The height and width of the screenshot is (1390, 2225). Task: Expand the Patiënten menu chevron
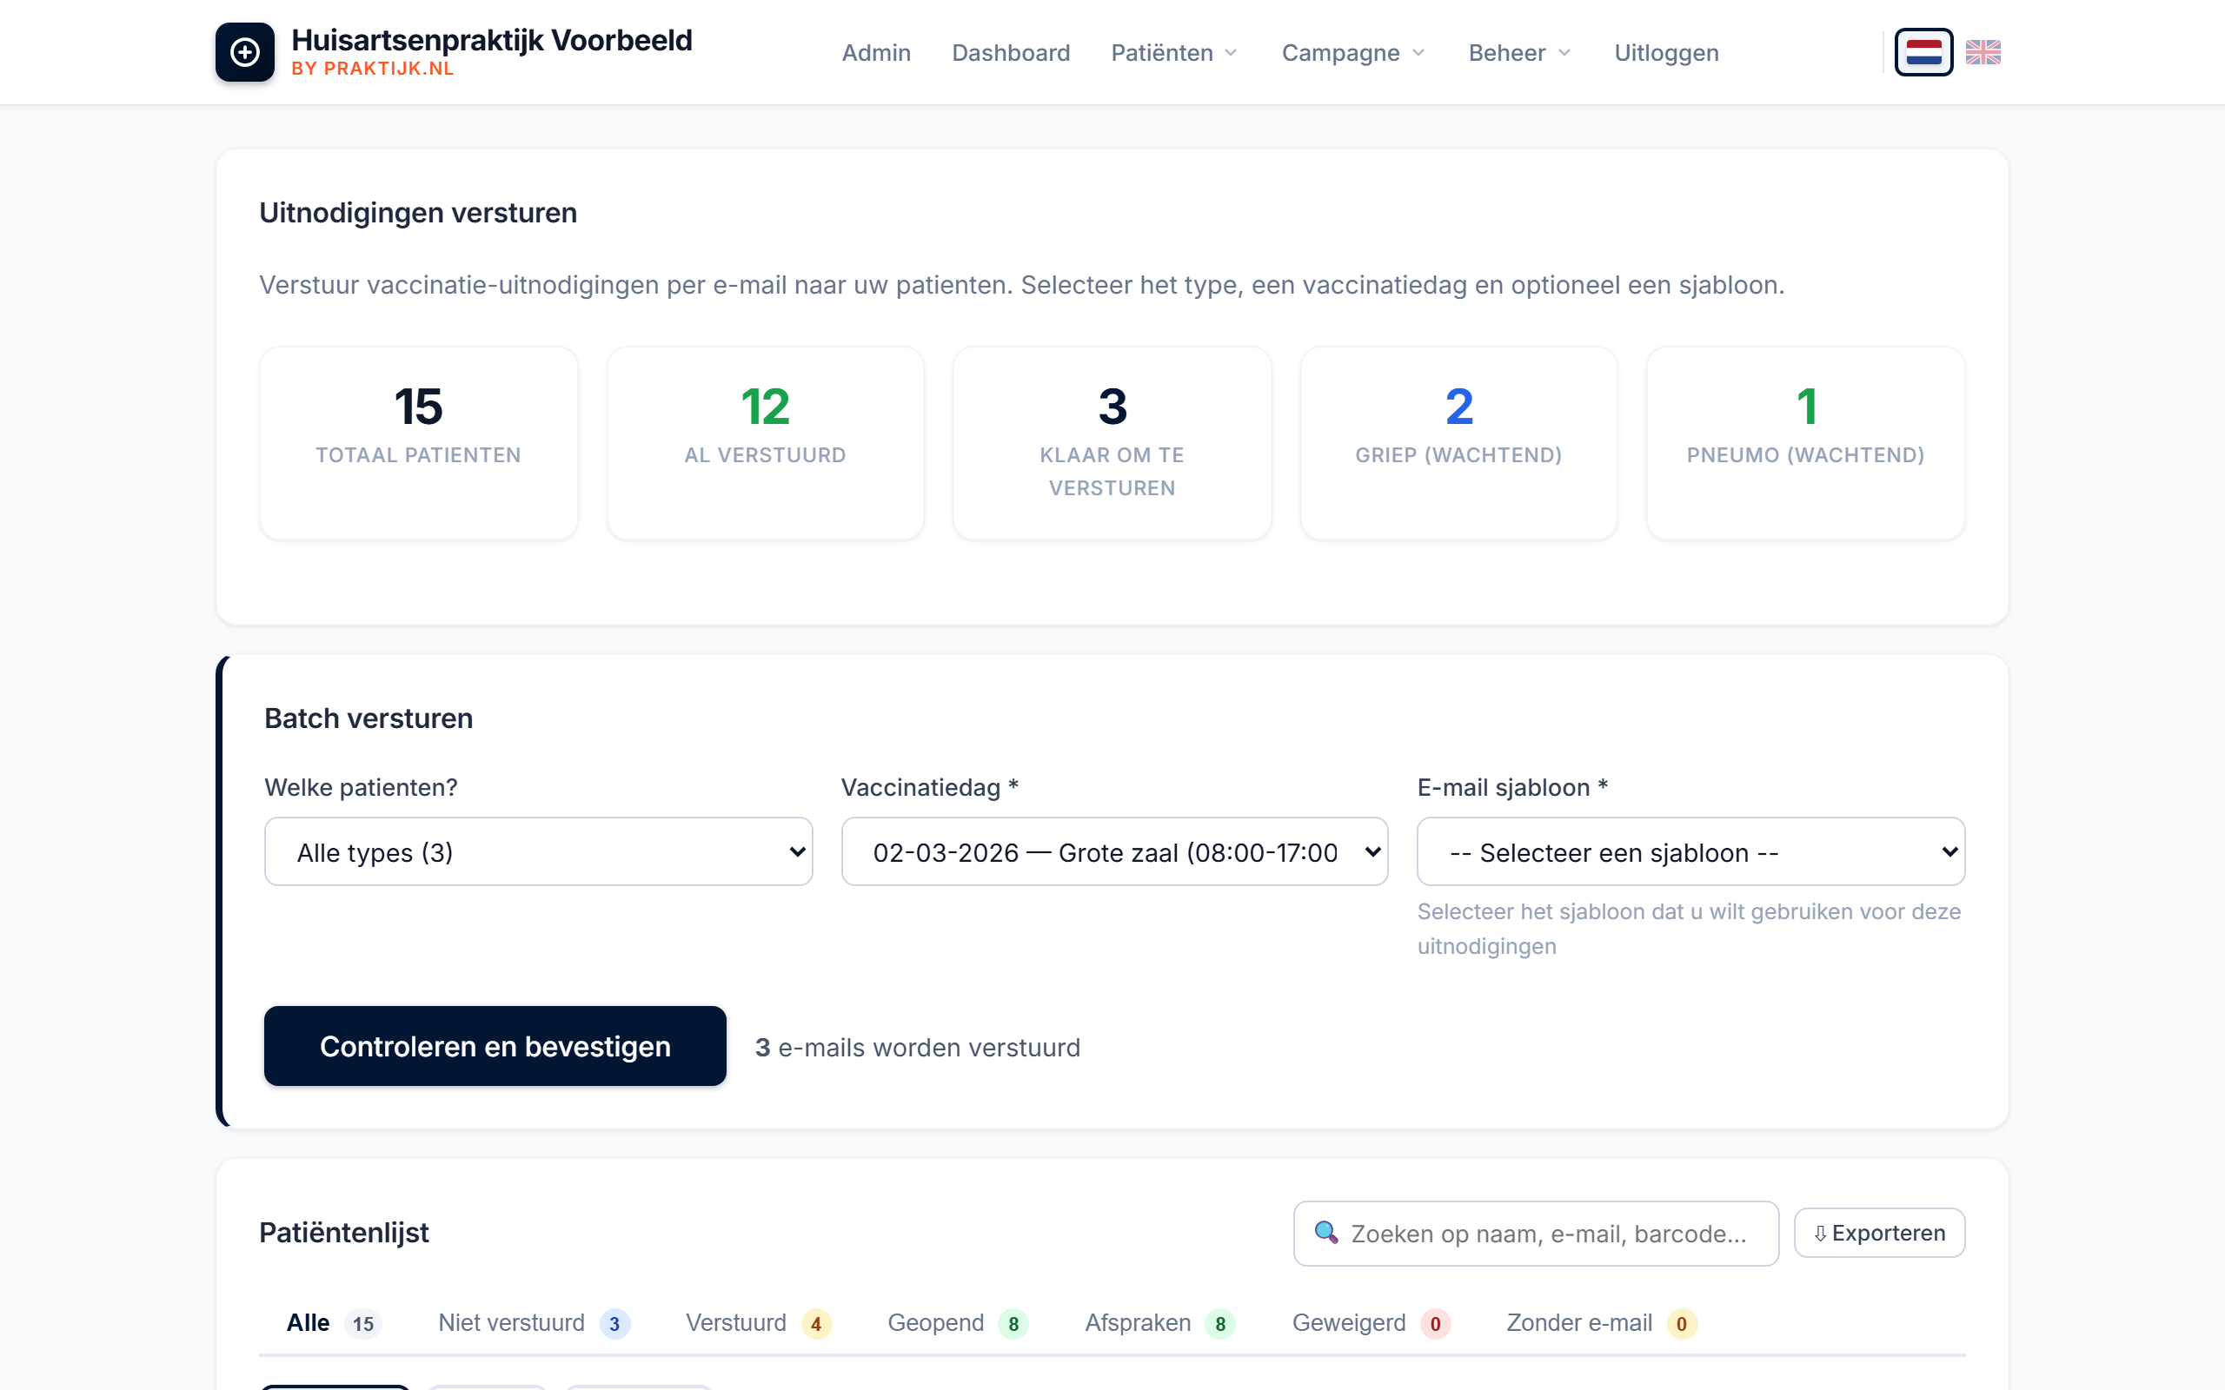(1231, 53)
